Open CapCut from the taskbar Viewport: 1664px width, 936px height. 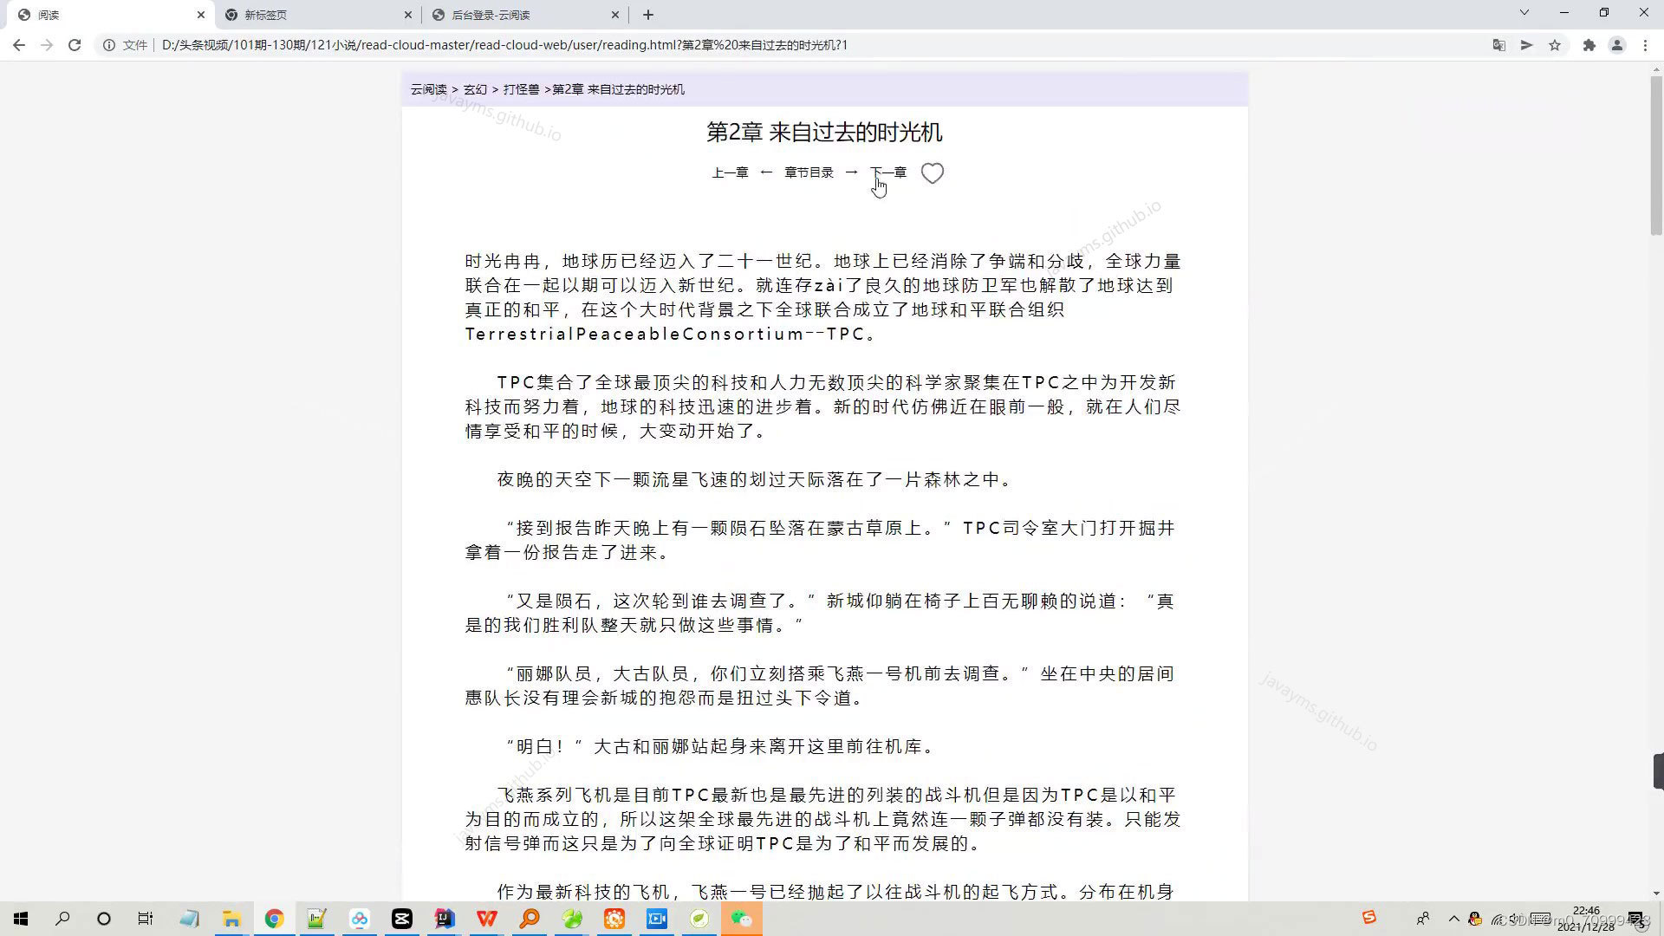coord(402,918)
